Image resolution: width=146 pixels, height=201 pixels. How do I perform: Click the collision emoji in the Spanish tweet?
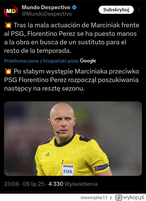[8, 25]
